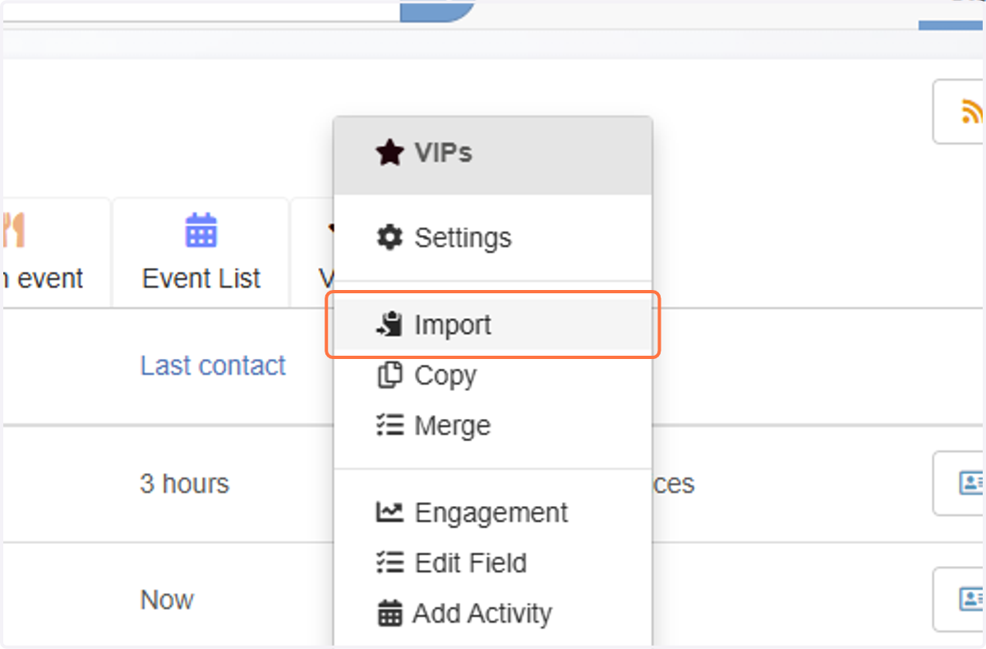986x649 pixels.
Task: Open contact card in the 3 hours row
Action: [960, 483]
